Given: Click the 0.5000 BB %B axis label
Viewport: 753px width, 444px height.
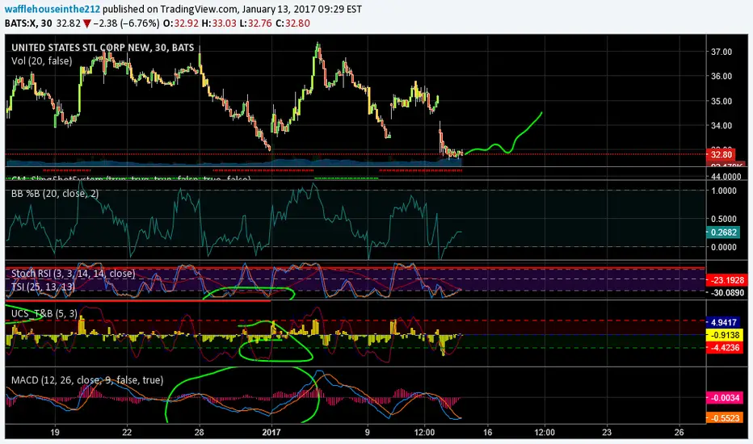Looking at the screenshot, I should tap(724, 219).
